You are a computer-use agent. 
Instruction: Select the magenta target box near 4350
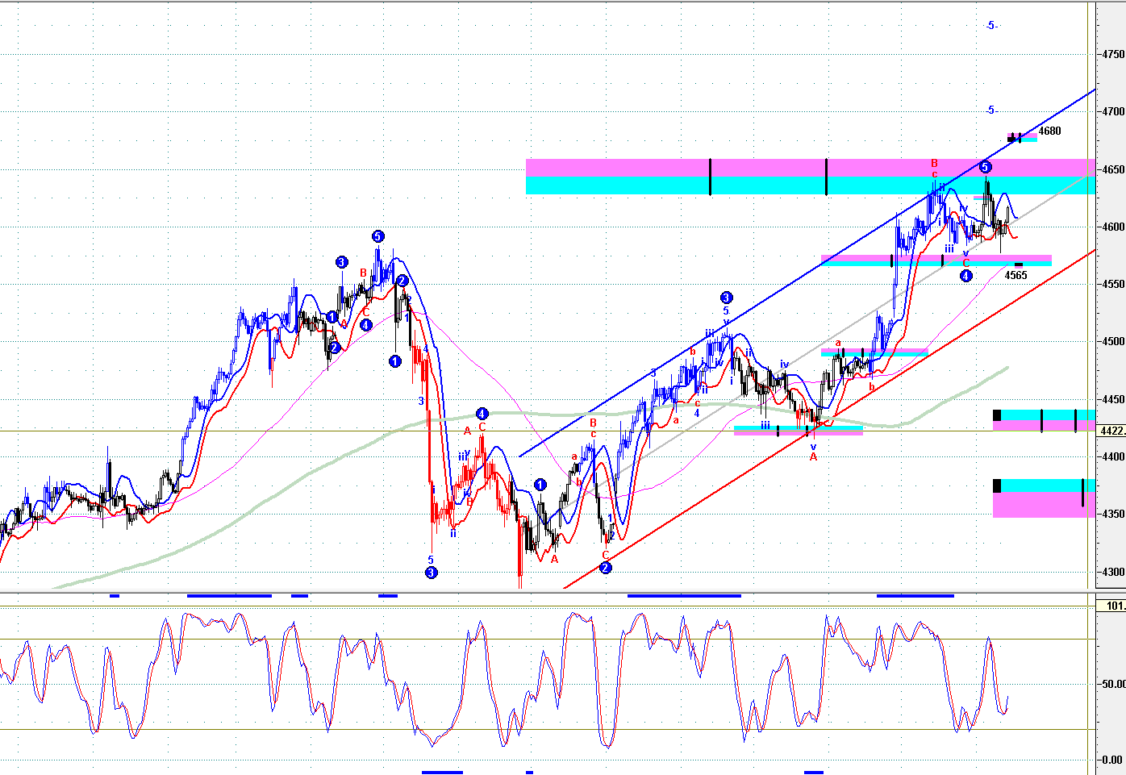(1044, 504)
